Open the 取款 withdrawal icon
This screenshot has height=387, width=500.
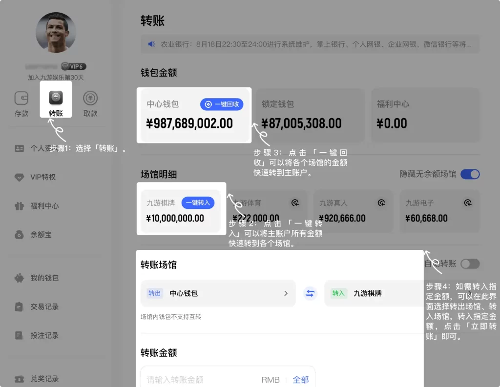90,99
